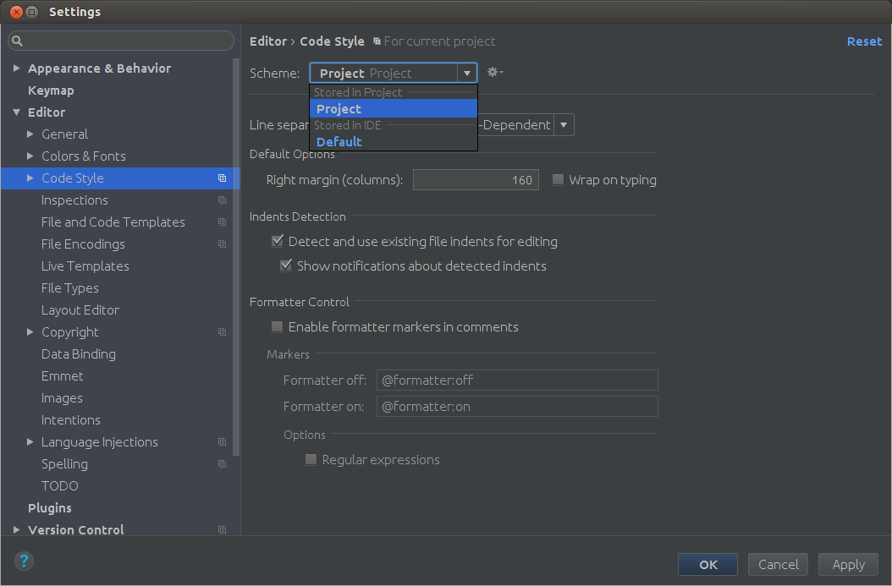Click the Reset link
This screenshot has height=586, width=892.
[864, 41]
